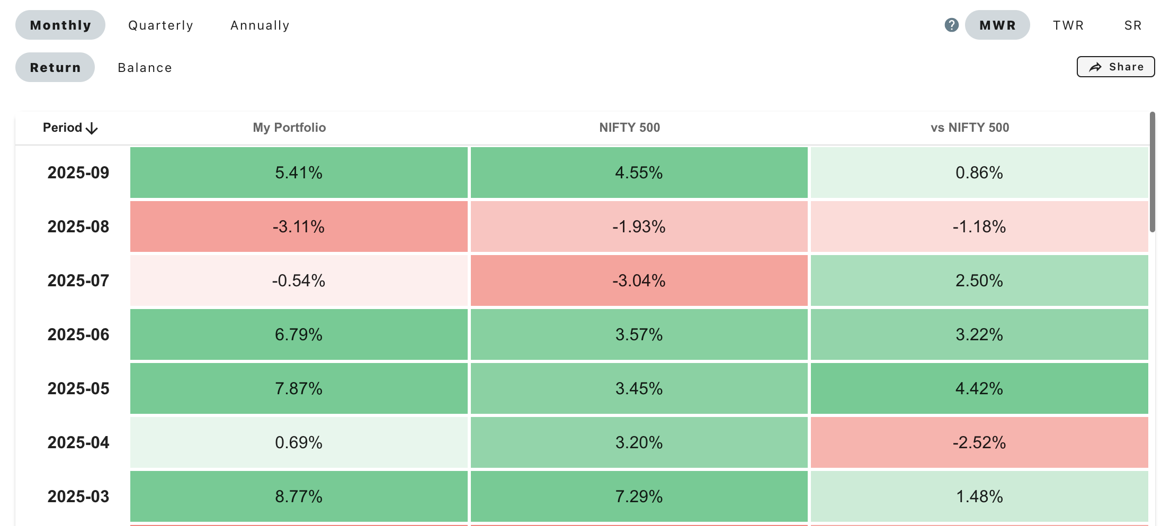Click the 5.41% green portfolio cell
The image size is (1161, 526).
point(299,173)
